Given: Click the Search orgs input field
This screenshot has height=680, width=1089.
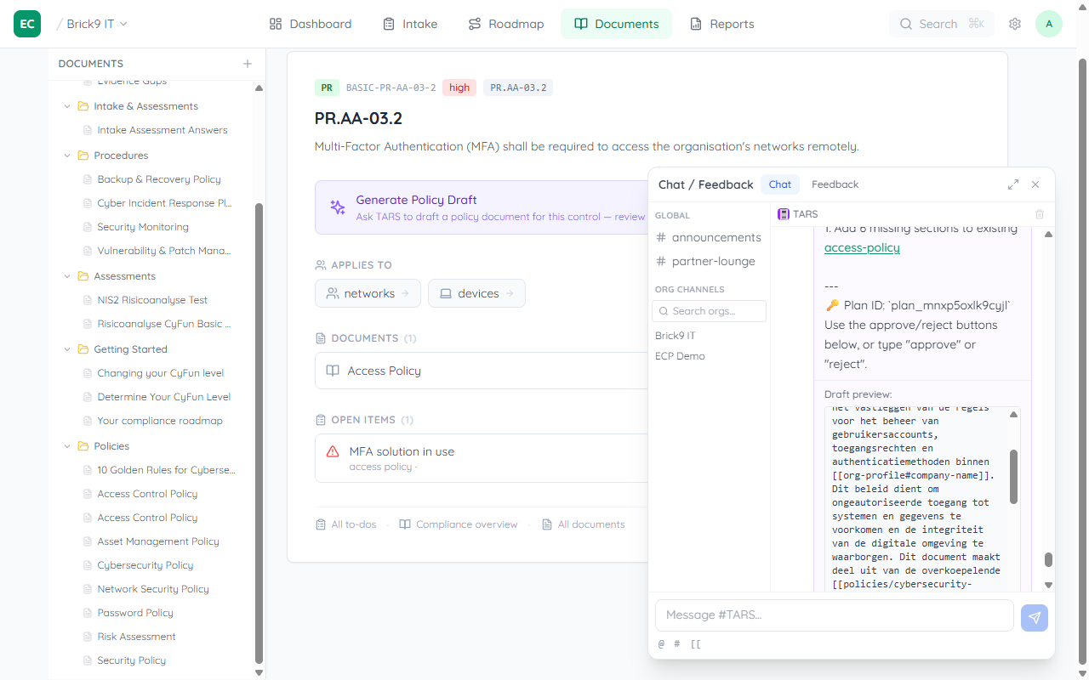Looking at the screenshot, I should tap(709, 311).
